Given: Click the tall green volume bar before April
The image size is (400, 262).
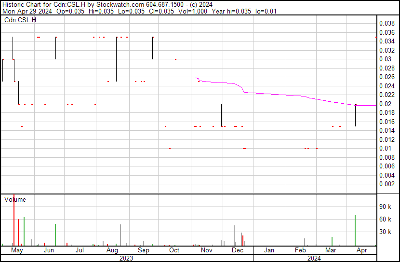Looking at the screenshot, I should 355,231.
